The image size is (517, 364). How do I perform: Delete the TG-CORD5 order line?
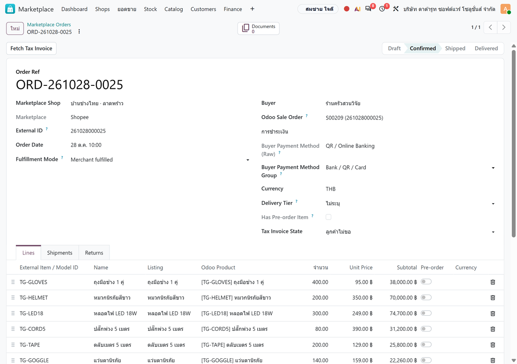[x=493, y=329]
